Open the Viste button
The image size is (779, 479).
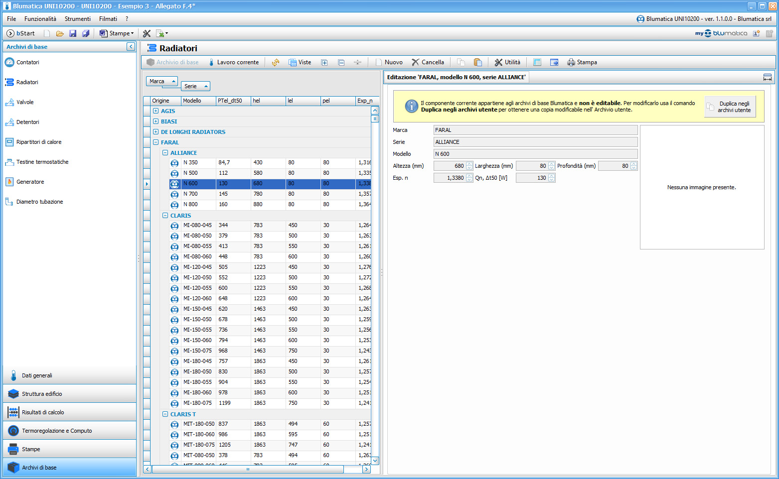pos(300,62)
